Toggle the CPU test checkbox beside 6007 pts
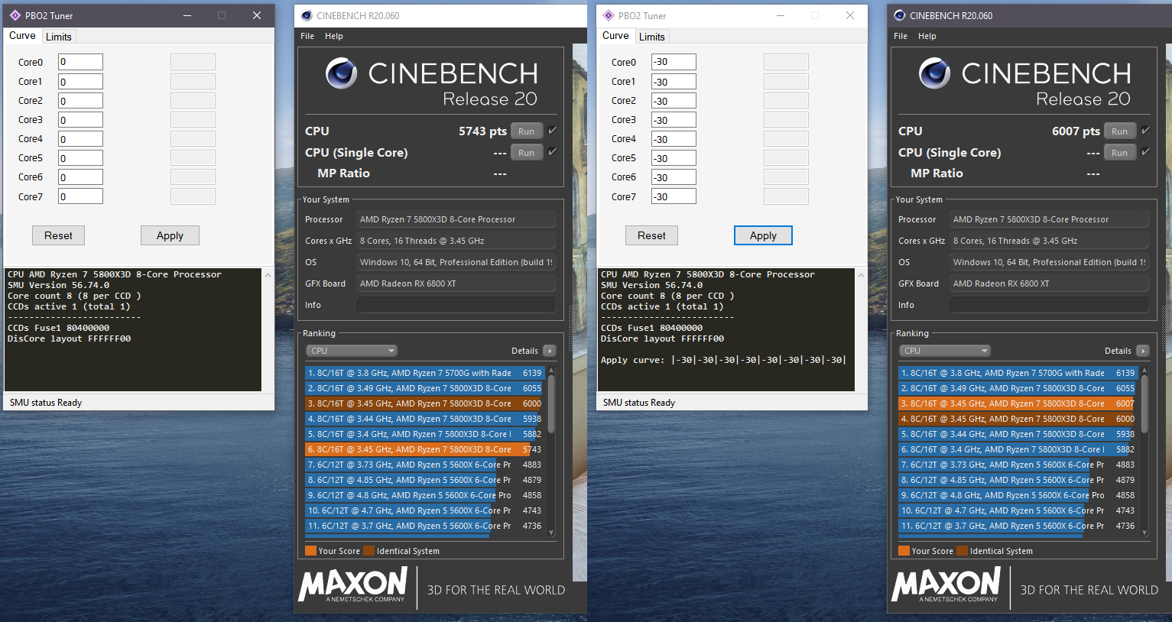Screen dimensions: 1172x622 1145,131
